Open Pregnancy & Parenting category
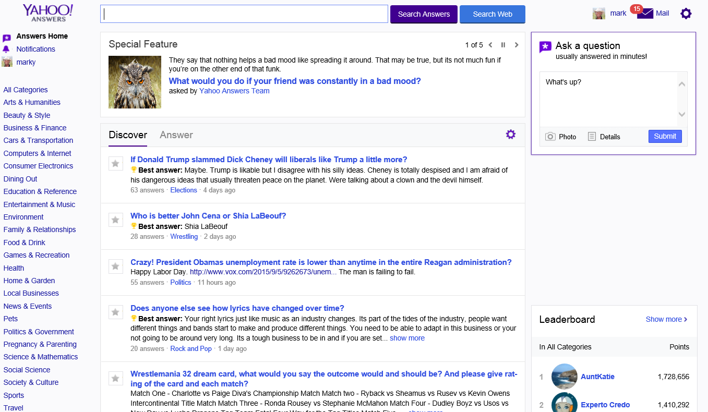708x412 pixels. click(40, 344)
